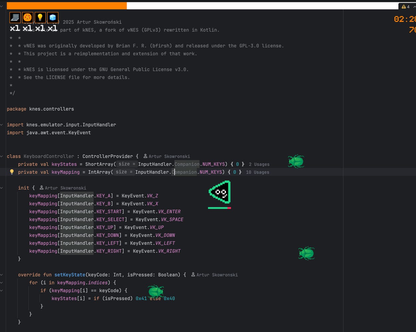Click the VK_DOWN constant
Viewport: 416px width, 332px height.
click(165, 235)
